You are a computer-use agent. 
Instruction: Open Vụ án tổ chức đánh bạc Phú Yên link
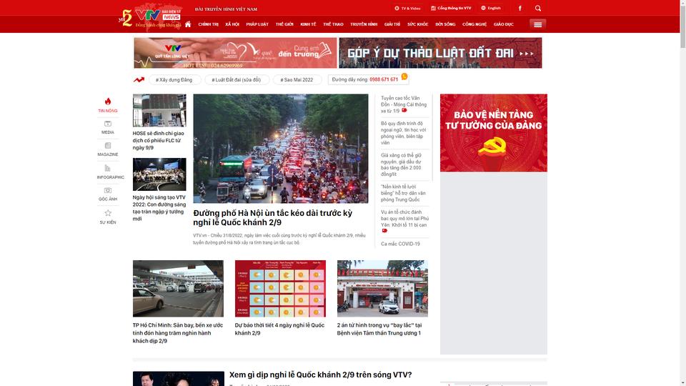404,222
